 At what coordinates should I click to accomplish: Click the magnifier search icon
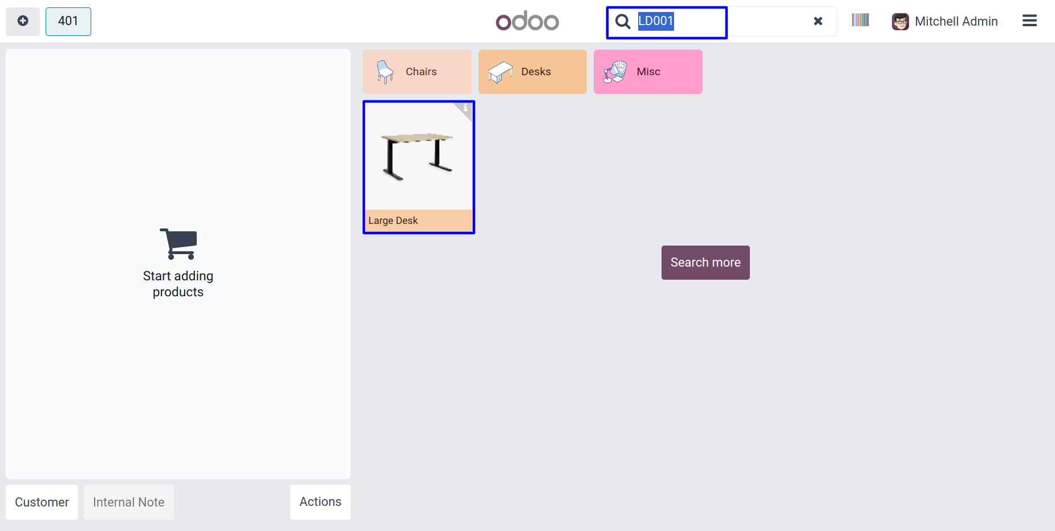click(623, 22)
